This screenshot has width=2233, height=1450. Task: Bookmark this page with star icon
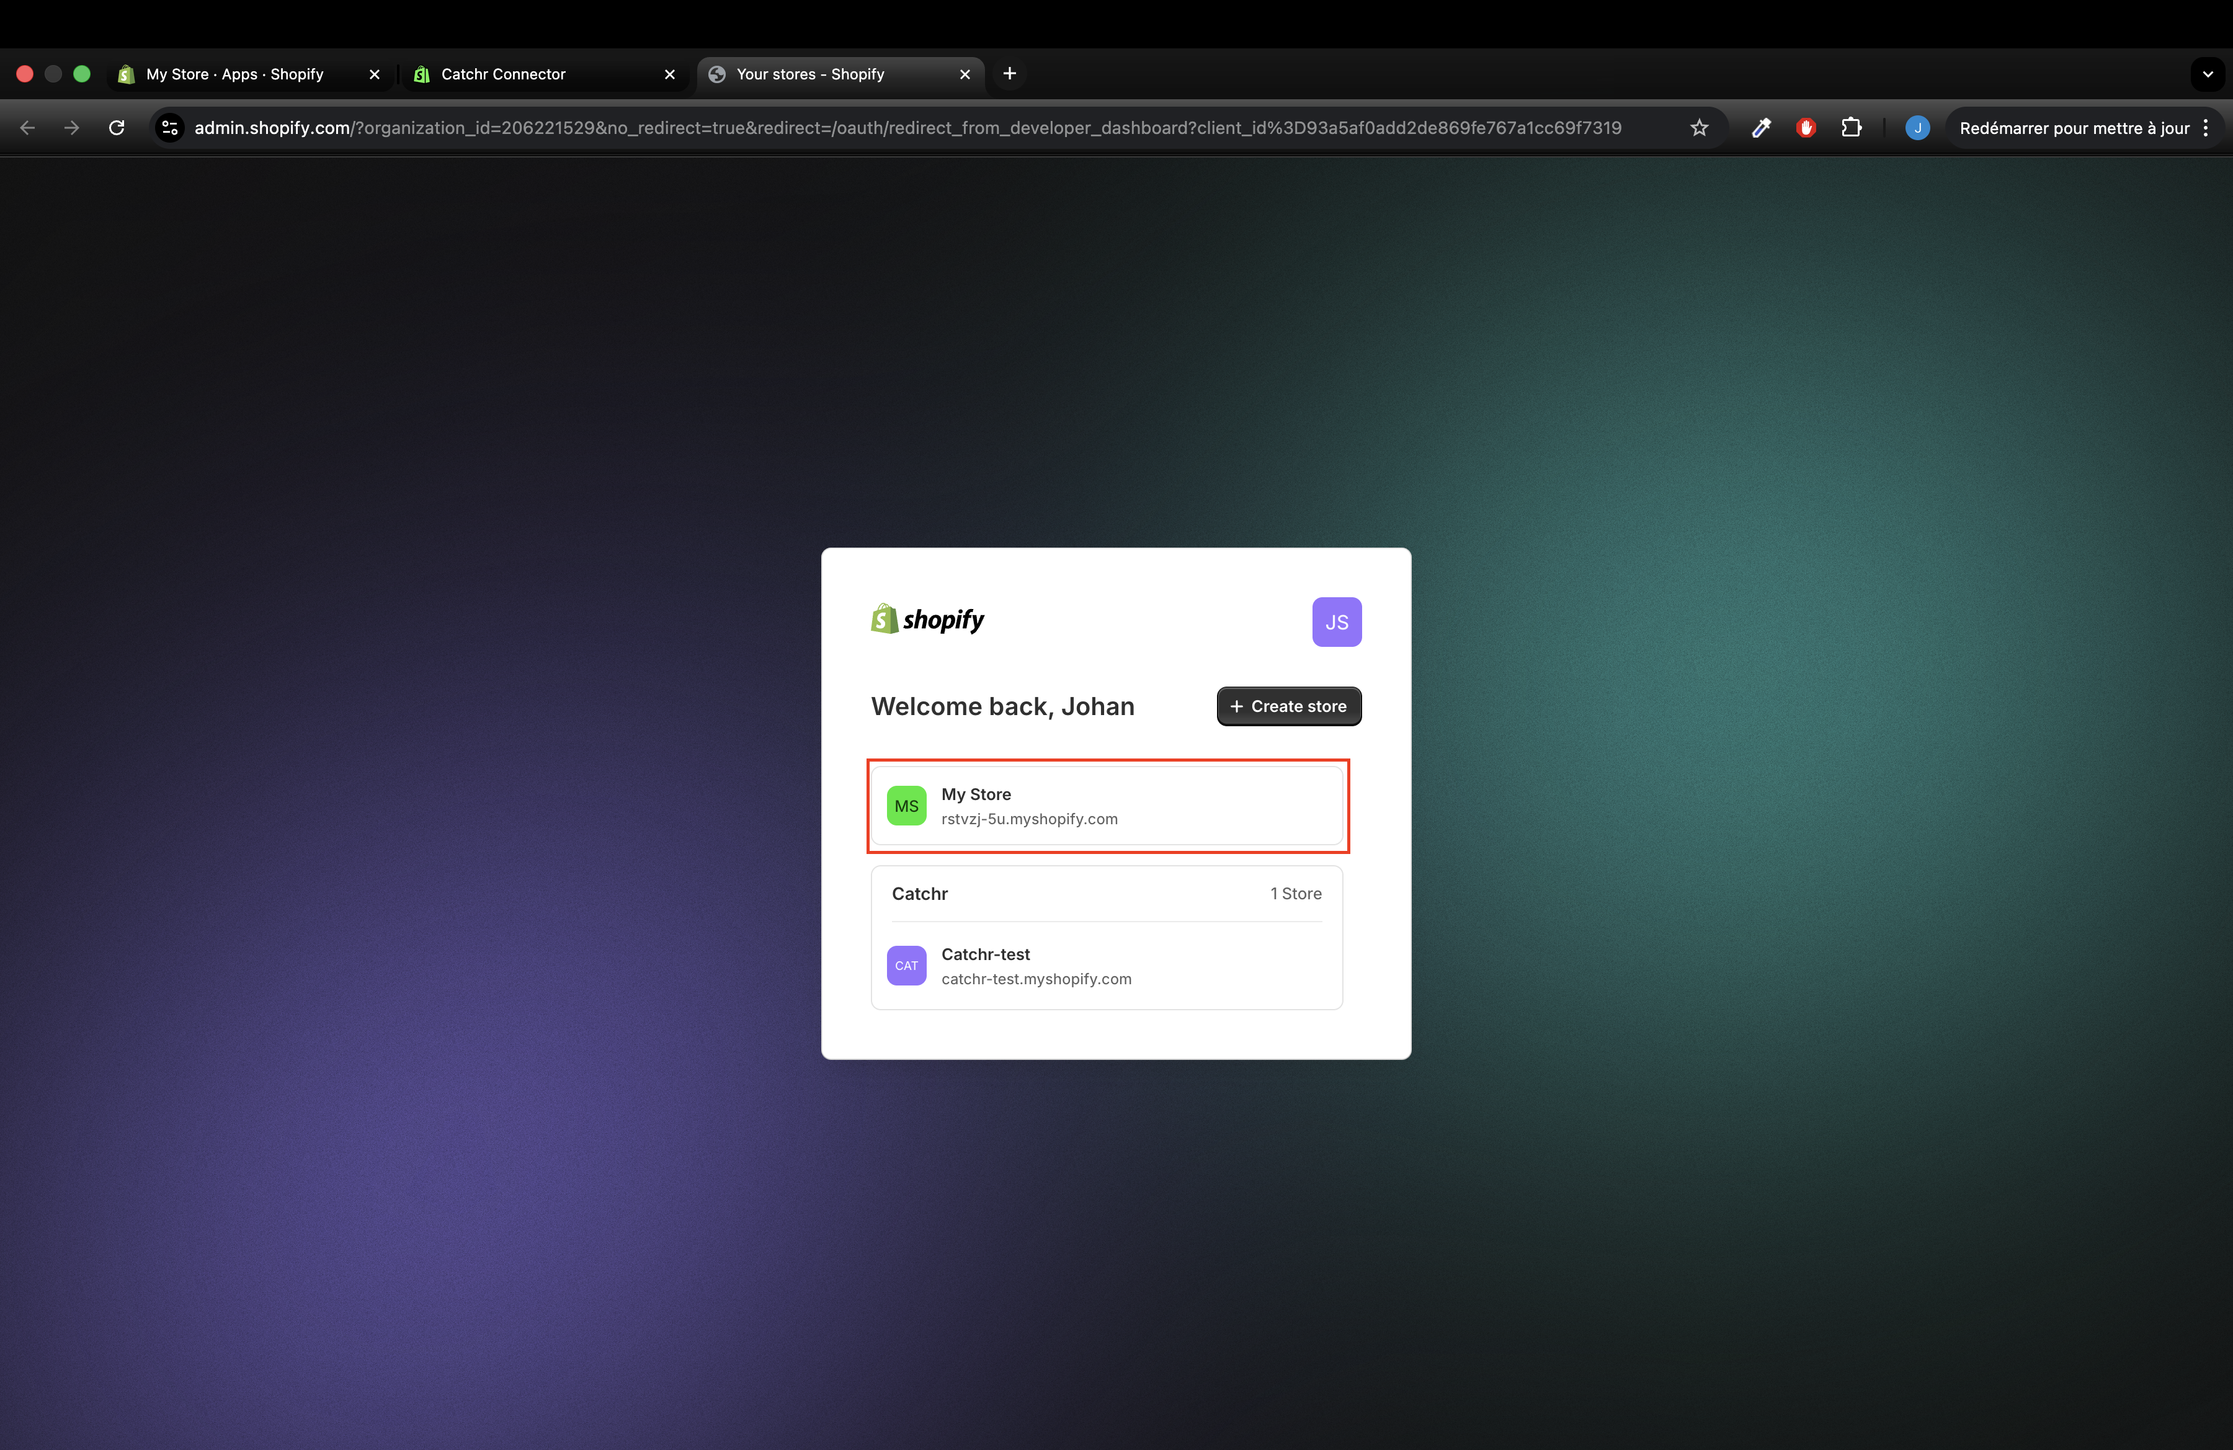(x=1699, y=128)
